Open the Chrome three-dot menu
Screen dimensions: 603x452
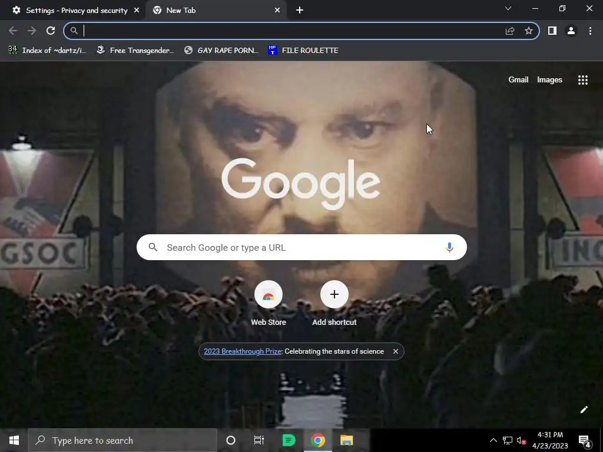[590, 31]
